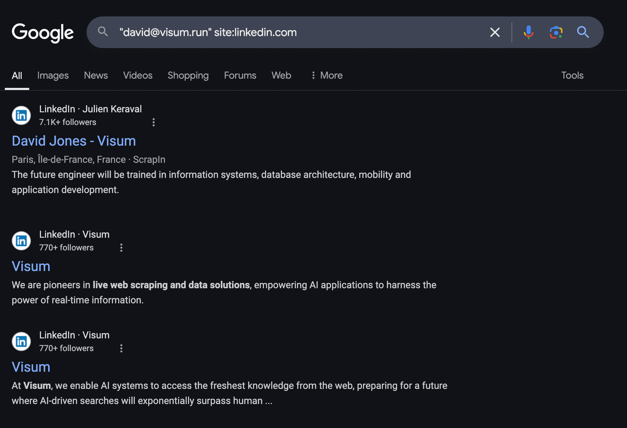Open the Tools options
The height and width of the screenshot is (428, 627).
(x=572, y=75)
